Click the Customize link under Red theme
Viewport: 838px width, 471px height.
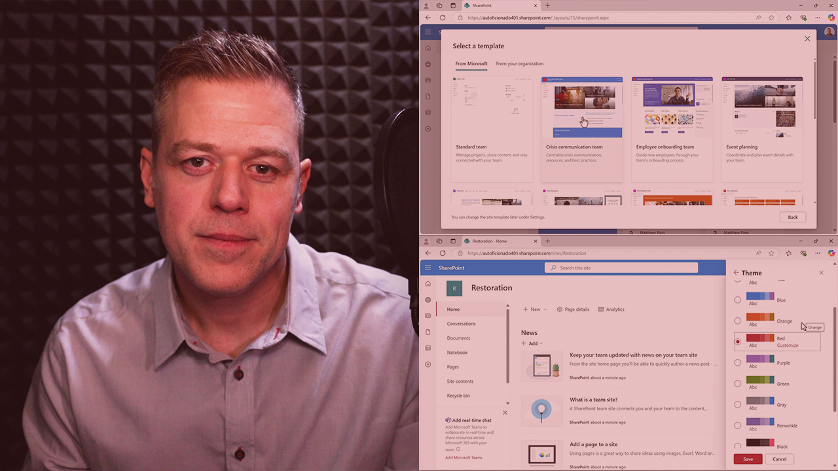788,345
